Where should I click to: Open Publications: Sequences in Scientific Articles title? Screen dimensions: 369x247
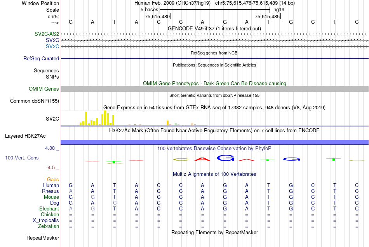point(214,65)
